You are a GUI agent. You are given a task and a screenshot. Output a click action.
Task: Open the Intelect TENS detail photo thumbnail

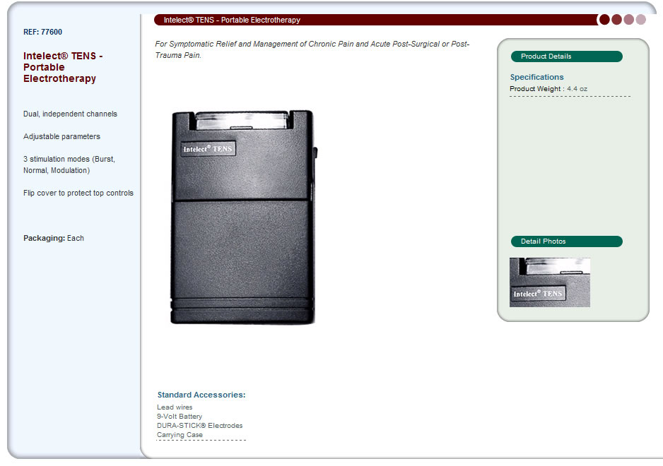tap(550, 282)
